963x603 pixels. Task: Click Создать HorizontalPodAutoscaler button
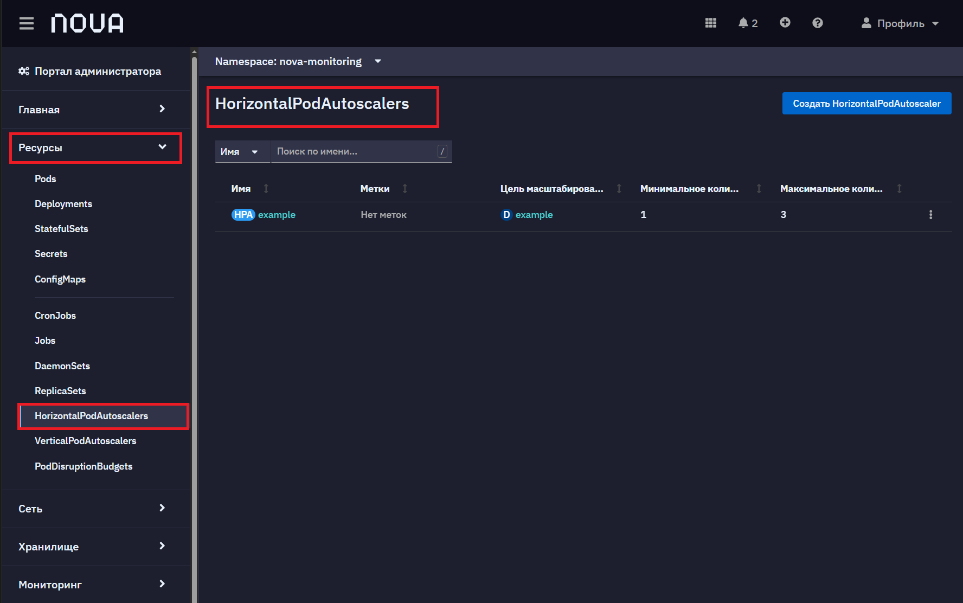pyautogui.click(x=866, y=104)
